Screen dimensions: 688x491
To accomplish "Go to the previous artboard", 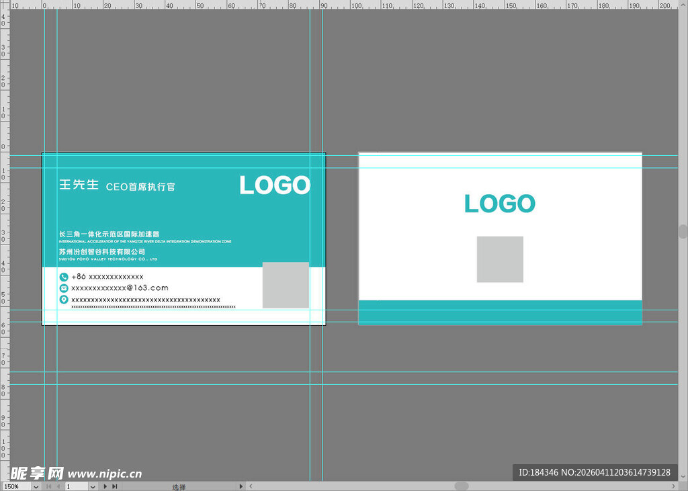I will 58,486.
